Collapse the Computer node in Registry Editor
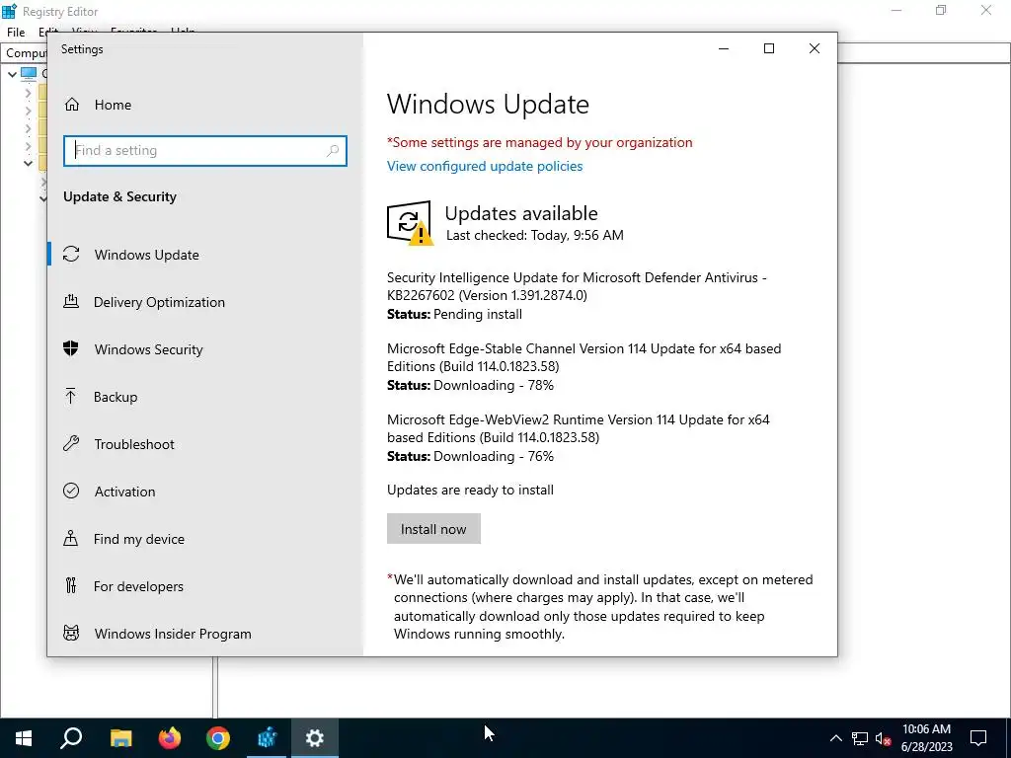Viewport: 1011px width, 758px height. click(x=12, y=73)
